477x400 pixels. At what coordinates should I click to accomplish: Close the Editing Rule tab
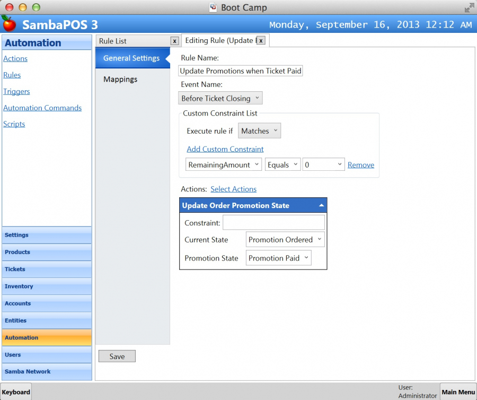pos(261,40)
